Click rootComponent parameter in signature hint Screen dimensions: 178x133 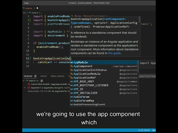114,19
